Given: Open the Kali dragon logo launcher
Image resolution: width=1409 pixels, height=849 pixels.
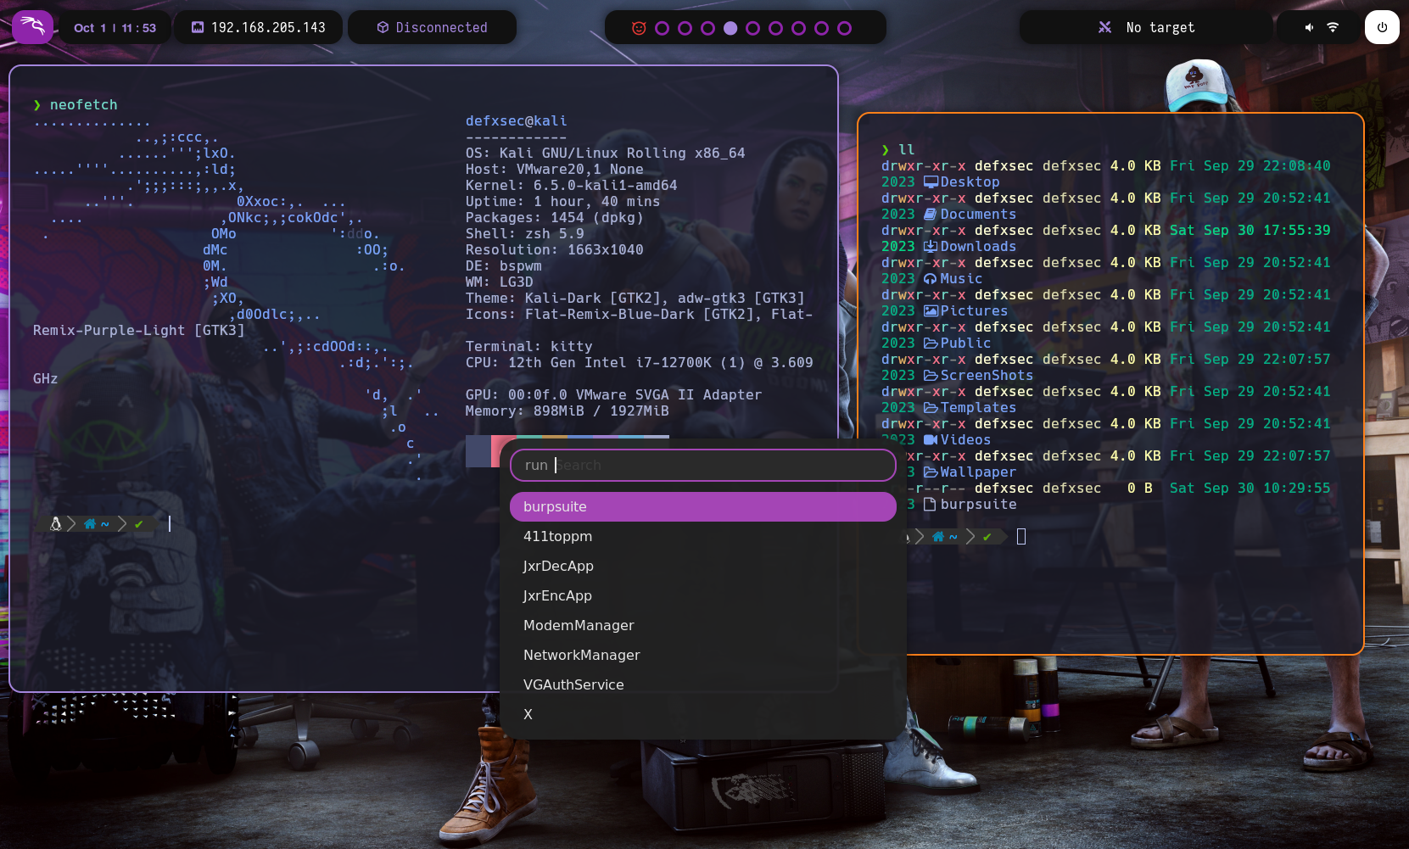Looking at the screenshot, I should [x=32, y=27].
